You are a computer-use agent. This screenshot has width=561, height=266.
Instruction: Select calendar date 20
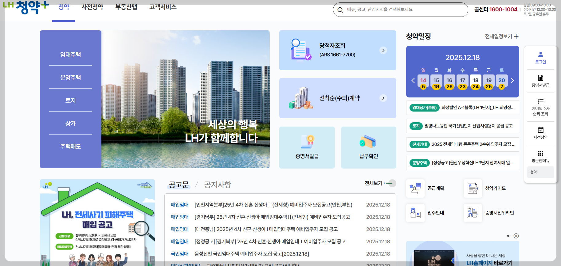click(502, 80)
